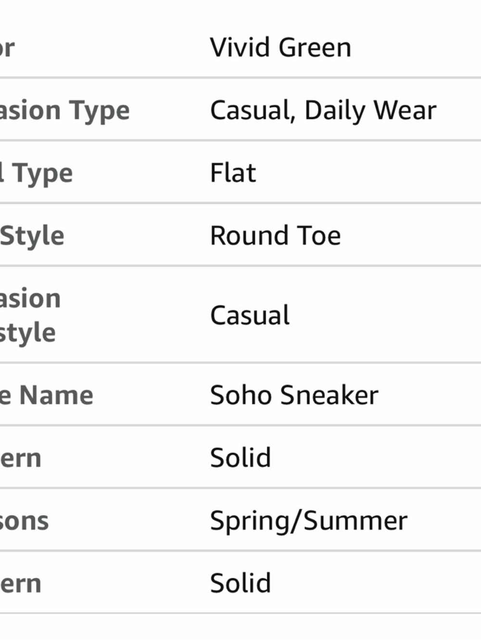Click the cut-off Style Name label

(47, 395)
